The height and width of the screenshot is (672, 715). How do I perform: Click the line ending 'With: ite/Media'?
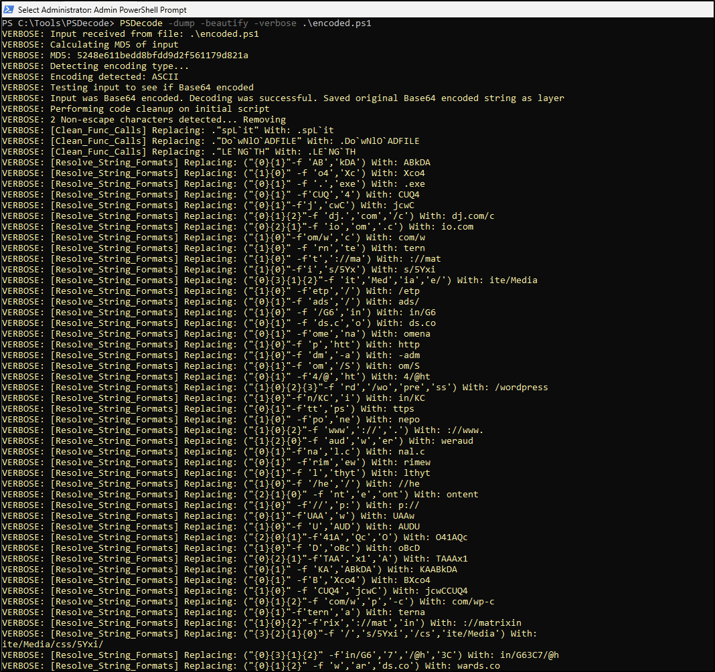point(270,280)
